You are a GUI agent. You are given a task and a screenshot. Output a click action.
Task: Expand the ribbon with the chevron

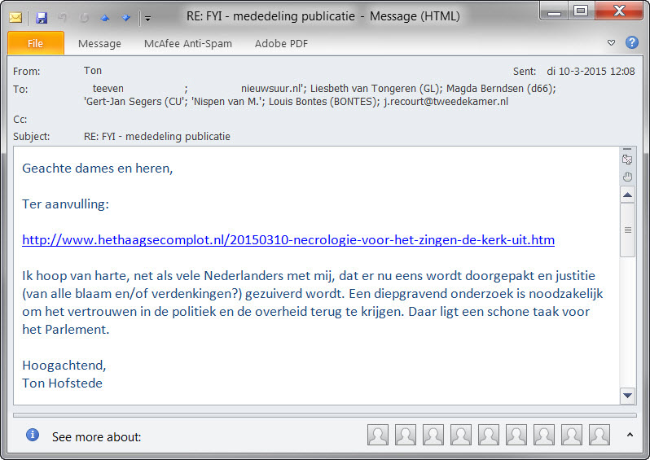(611, 42)
